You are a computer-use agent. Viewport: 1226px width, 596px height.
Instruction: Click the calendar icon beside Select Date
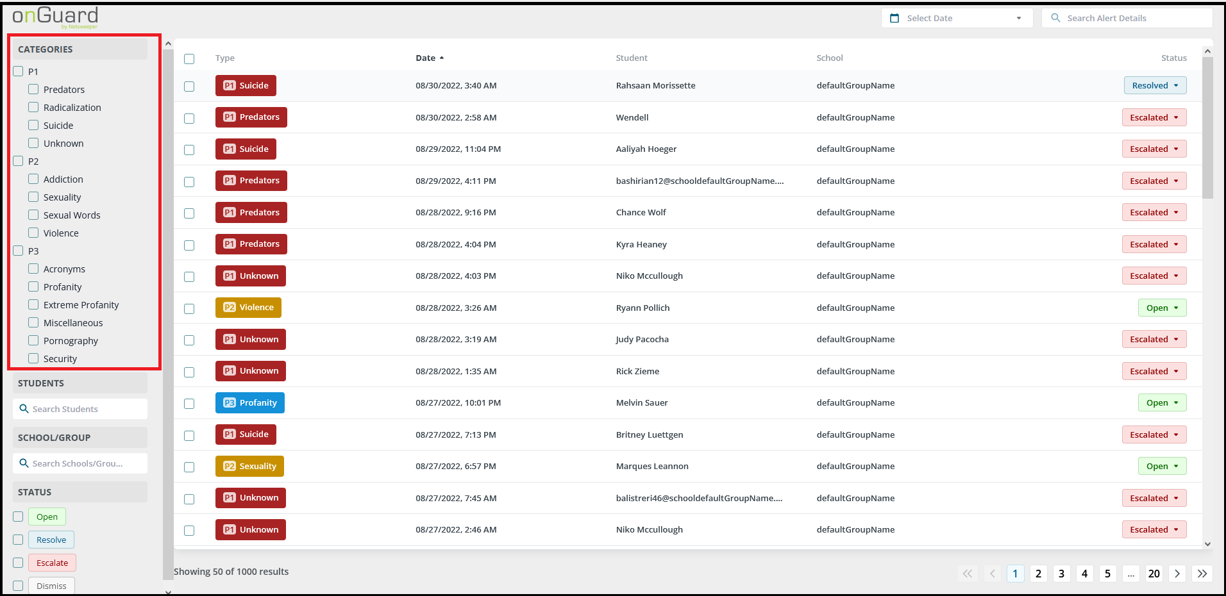pos(894,18)
